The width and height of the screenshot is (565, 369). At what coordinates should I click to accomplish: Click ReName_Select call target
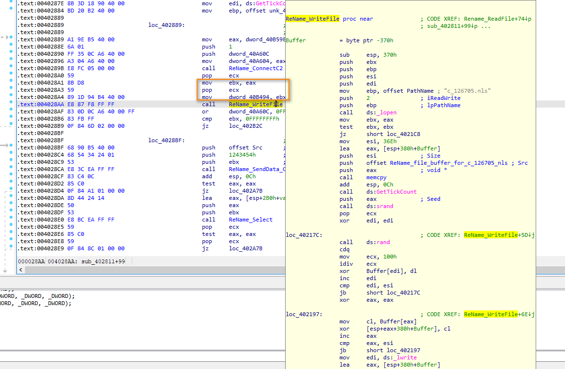[x=251, y=220]
